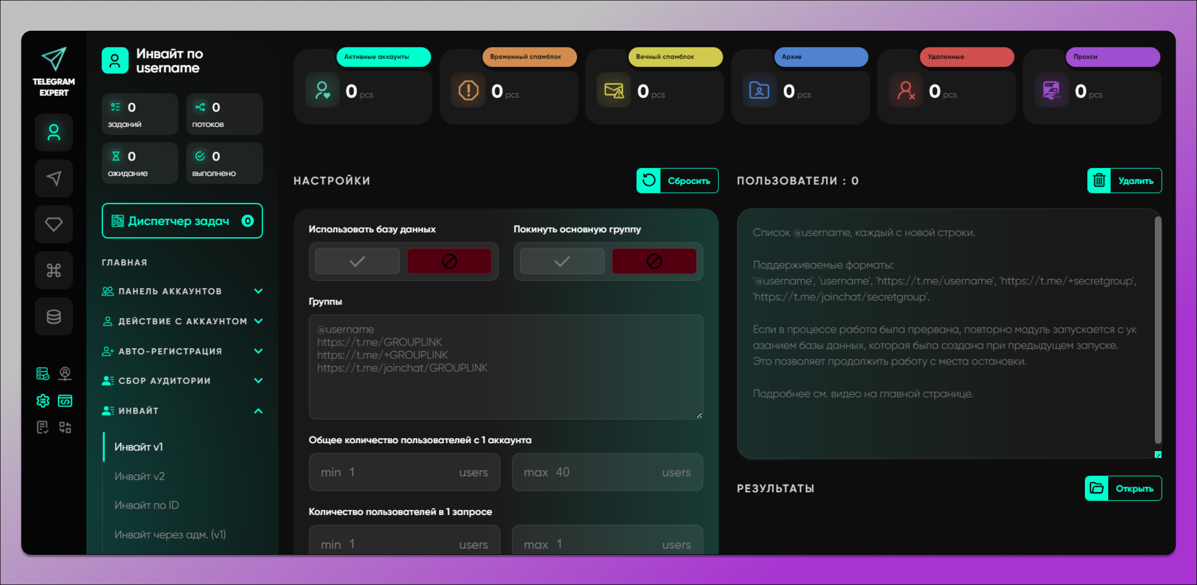Click the diamond icon in the left sidebar

[54, 224]
